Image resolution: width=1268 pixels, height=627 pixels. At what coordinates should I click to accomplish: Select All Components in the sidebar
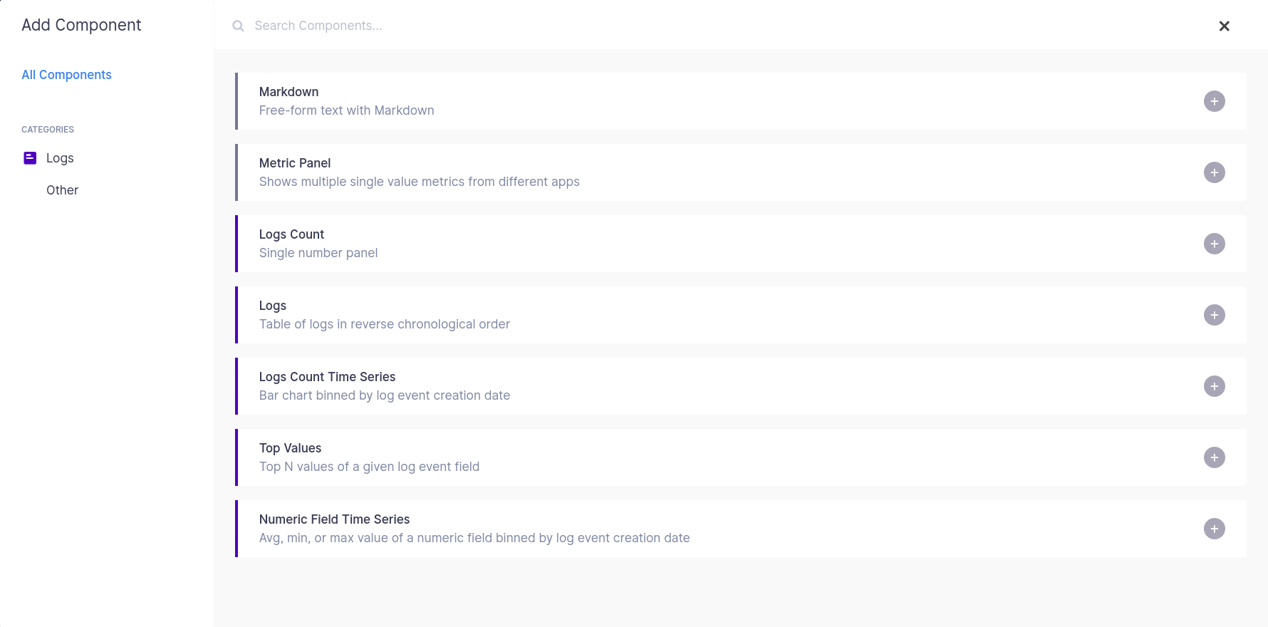66,75
